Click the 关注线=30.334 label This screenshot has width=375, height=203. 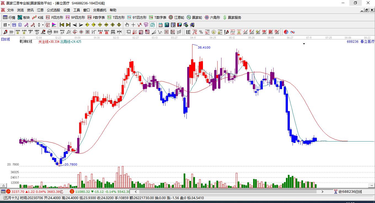tap(49, 42)
